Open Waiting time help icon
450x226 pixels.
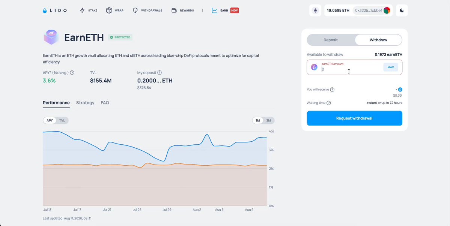click(329, 103)
